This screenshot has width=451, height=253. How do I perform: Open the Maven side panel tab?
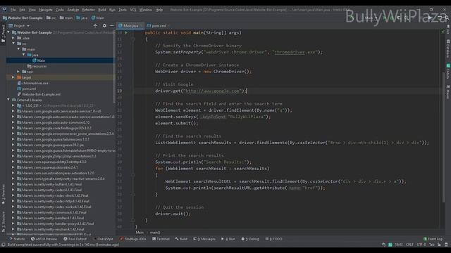point(448,92)
